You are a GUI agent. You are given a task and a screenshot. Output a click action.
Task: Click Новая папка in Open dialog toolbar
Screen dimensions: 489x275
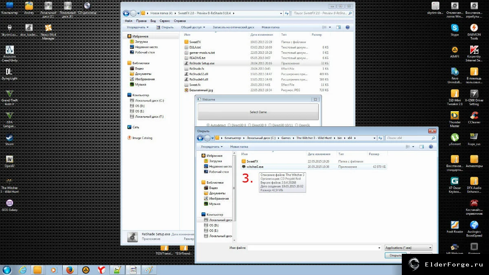click(239, 147)
